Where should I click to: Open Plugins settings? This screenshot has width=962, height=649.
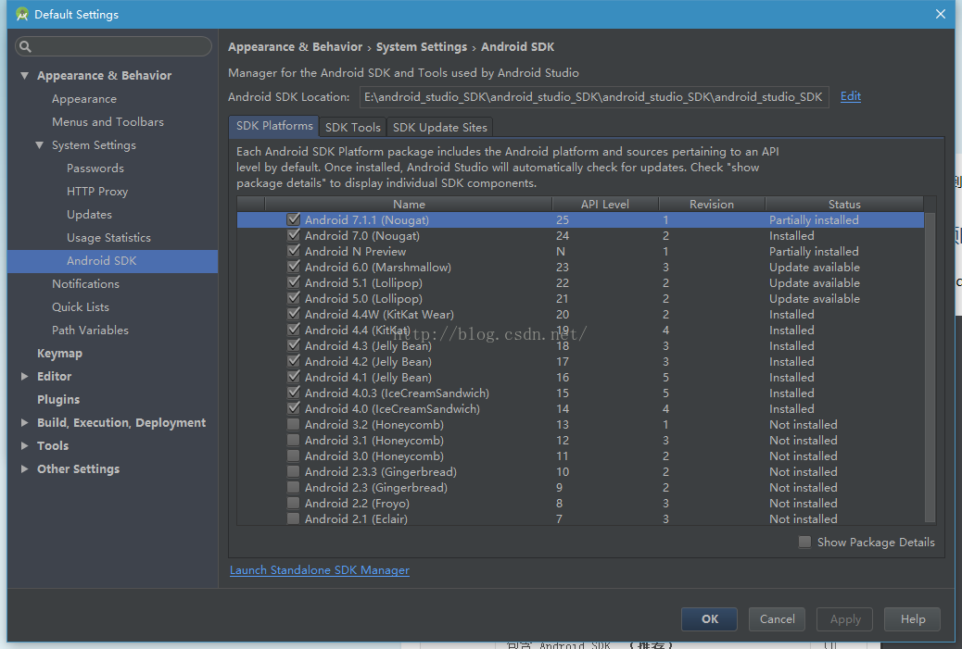point(58,400)
